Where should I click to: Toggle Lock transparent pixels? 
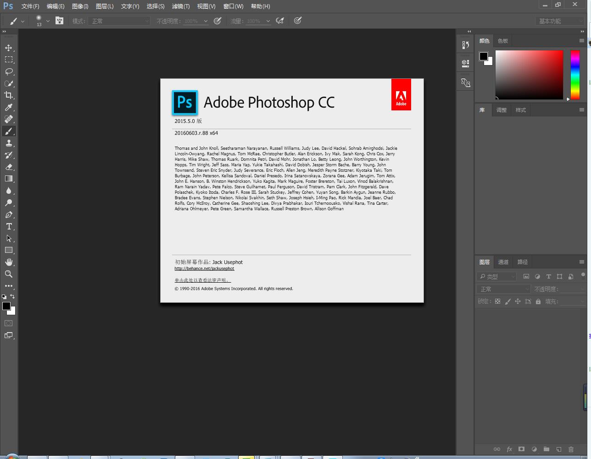497,301
